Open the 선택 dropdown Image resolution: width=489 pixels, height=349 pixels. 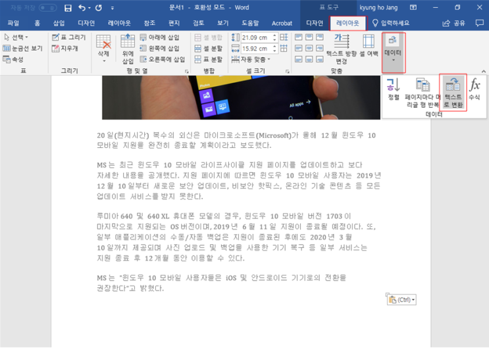(16, 37)
